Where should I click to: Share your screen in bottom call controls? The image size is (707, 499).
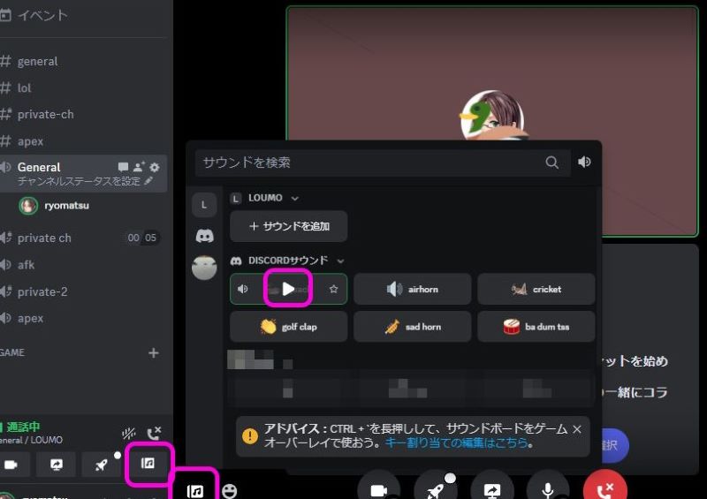point(492,489)
